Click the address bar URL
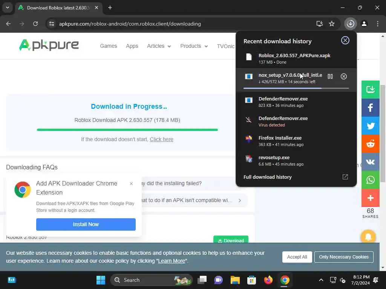Viewport: 386px width, 289px height. coord(130,24)
